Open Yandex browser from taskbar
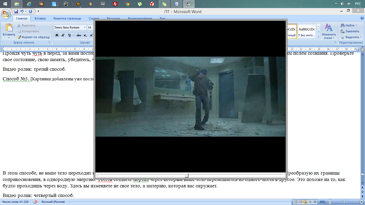This screenshot has width=365, height=205. point(152,4)
